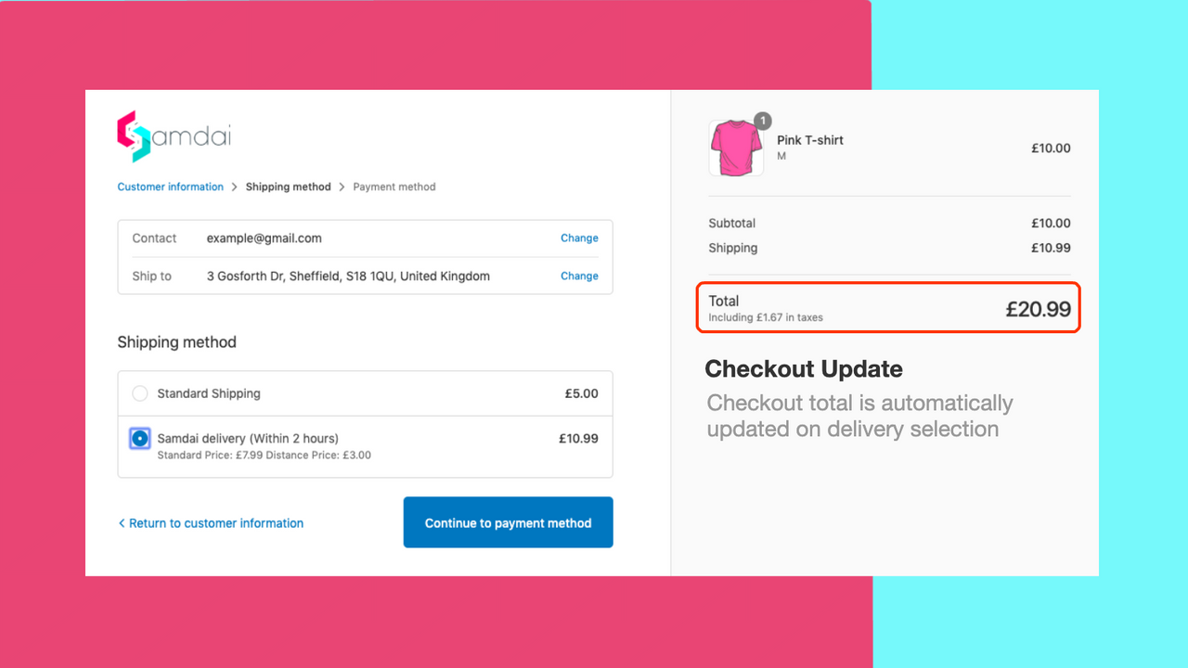The height and width of the screenshot is (668, 1188).
Task: Click the Samdai logo
Action: tap(174, 136)
